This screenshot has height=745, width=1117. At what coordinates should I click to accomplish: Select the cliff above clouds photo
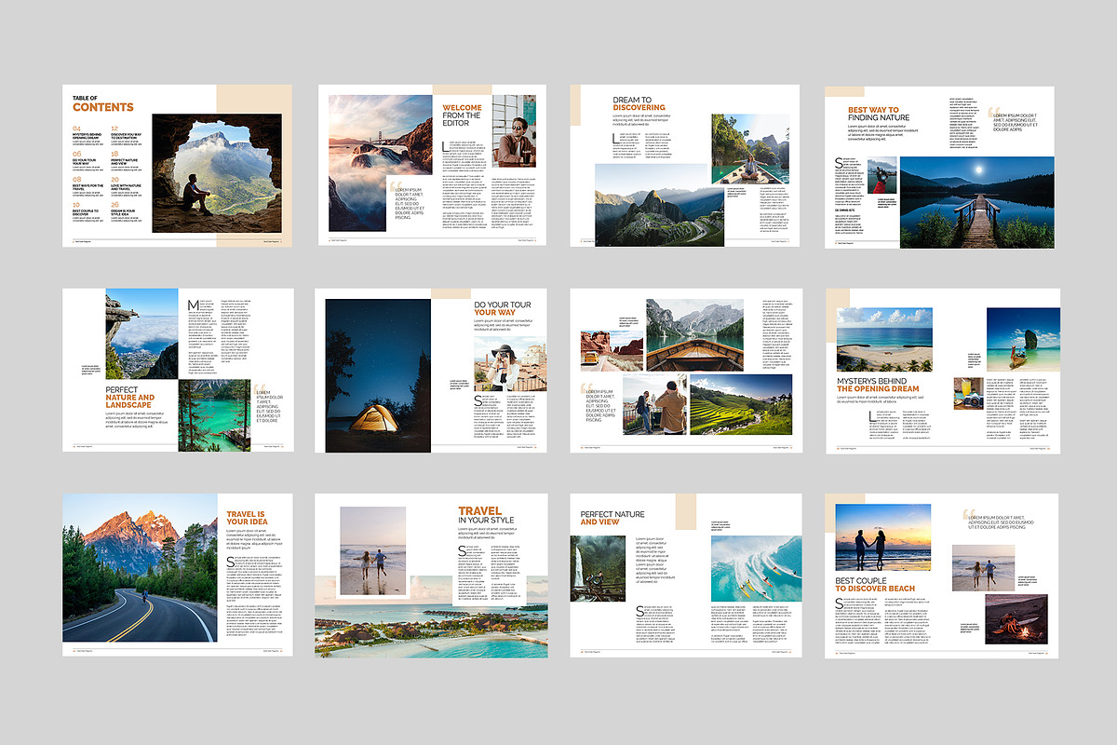[x=141, y=333]
